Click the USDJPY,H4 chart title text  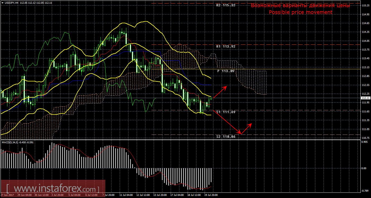point(12,3)
